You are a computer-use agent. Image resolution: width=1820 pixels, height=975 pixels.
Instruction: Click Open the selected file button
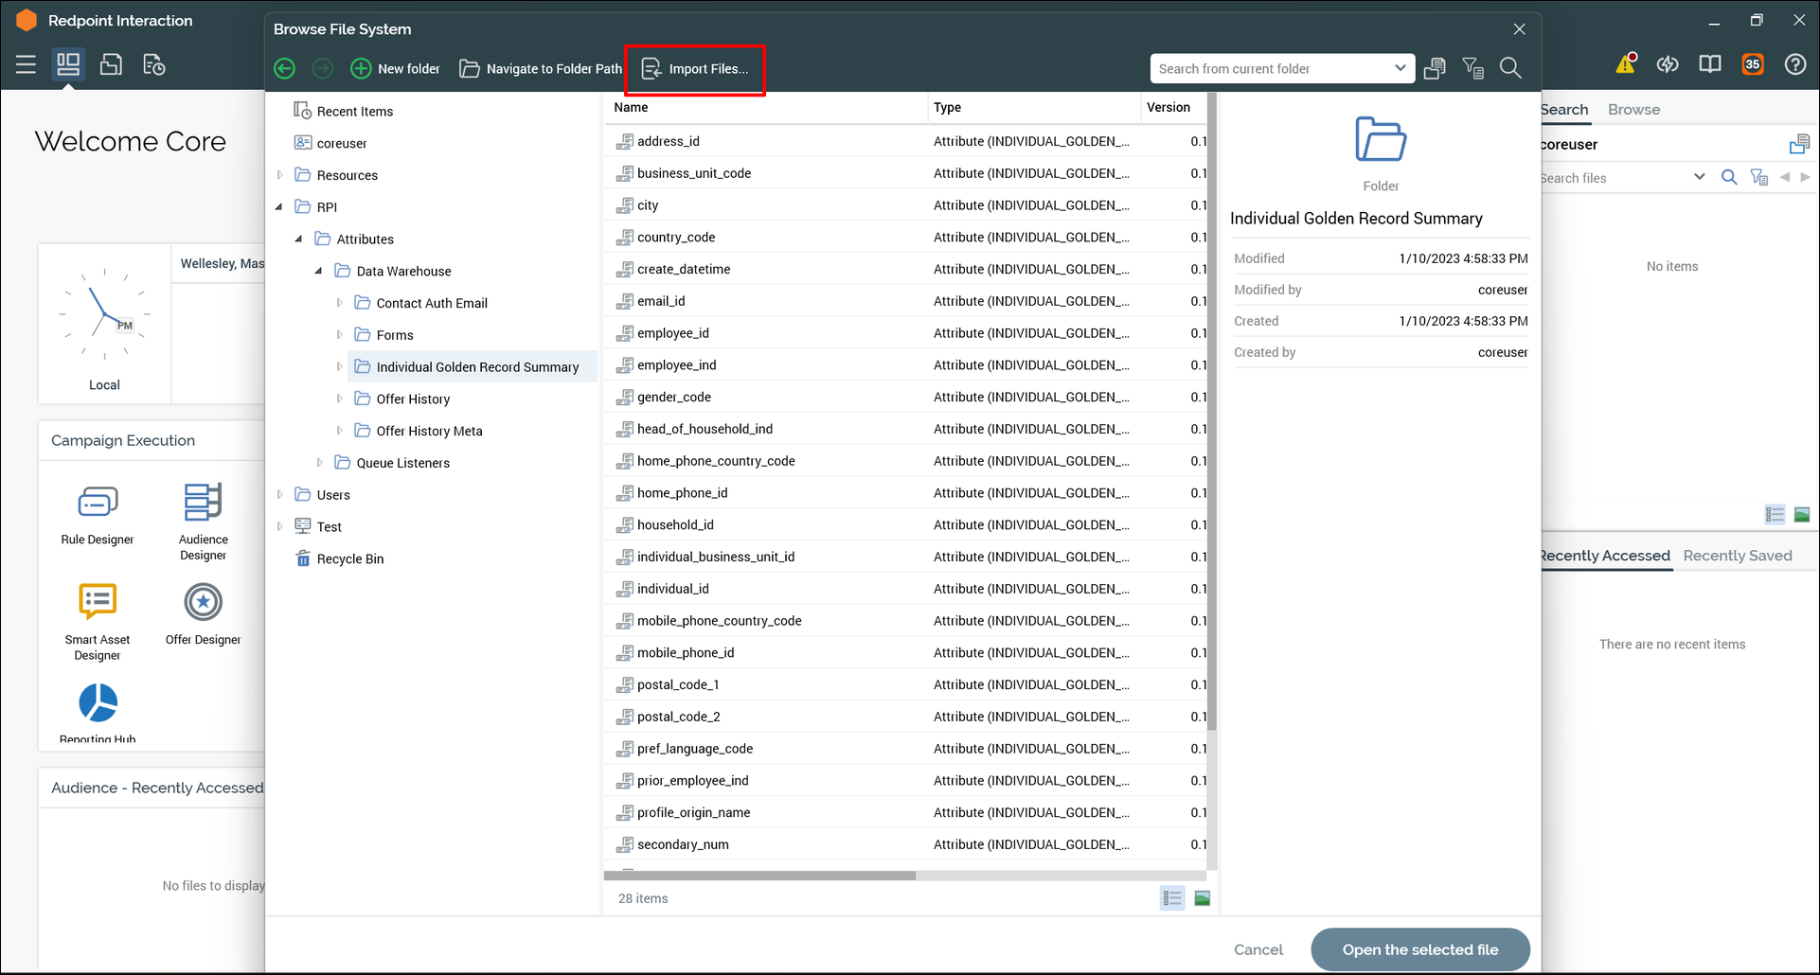click(1419, 949)
